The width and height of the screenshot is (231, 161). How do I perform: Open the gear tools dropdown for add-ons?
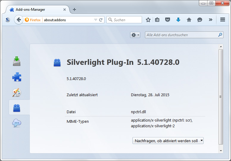point(135,35)
